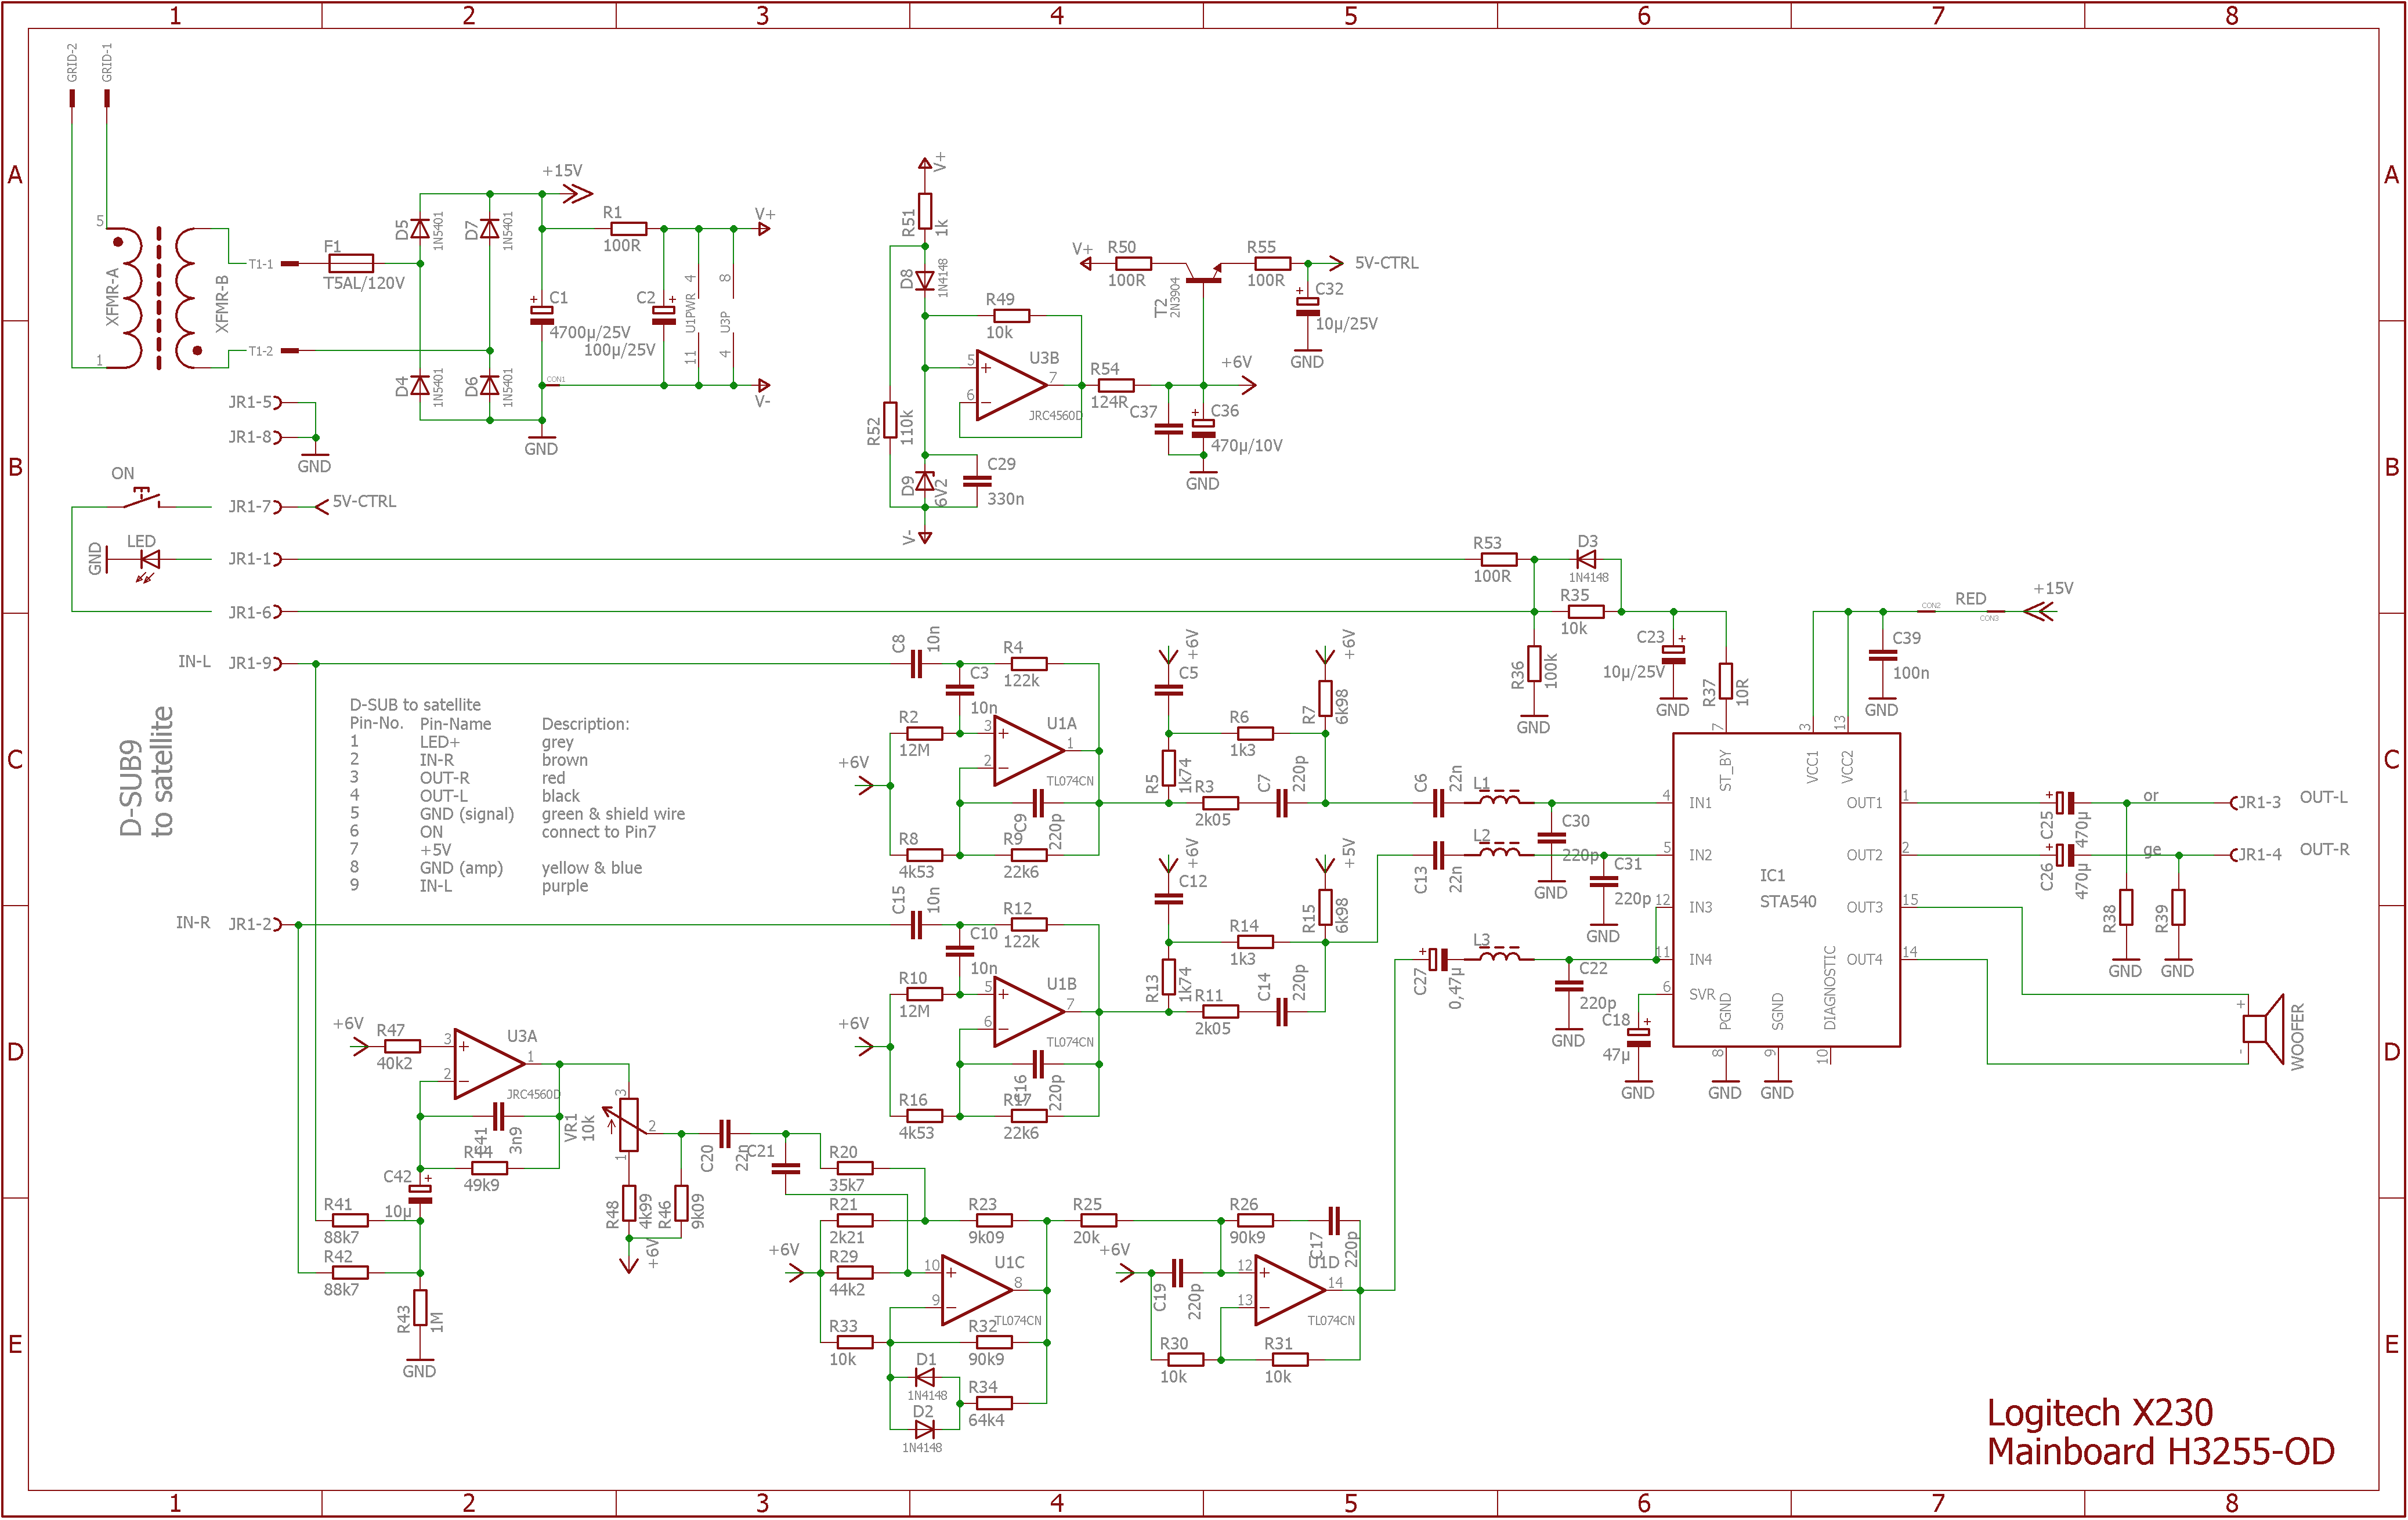
Task: Select the D9 6V2 zener diode
Action: [x=925, y=482]
